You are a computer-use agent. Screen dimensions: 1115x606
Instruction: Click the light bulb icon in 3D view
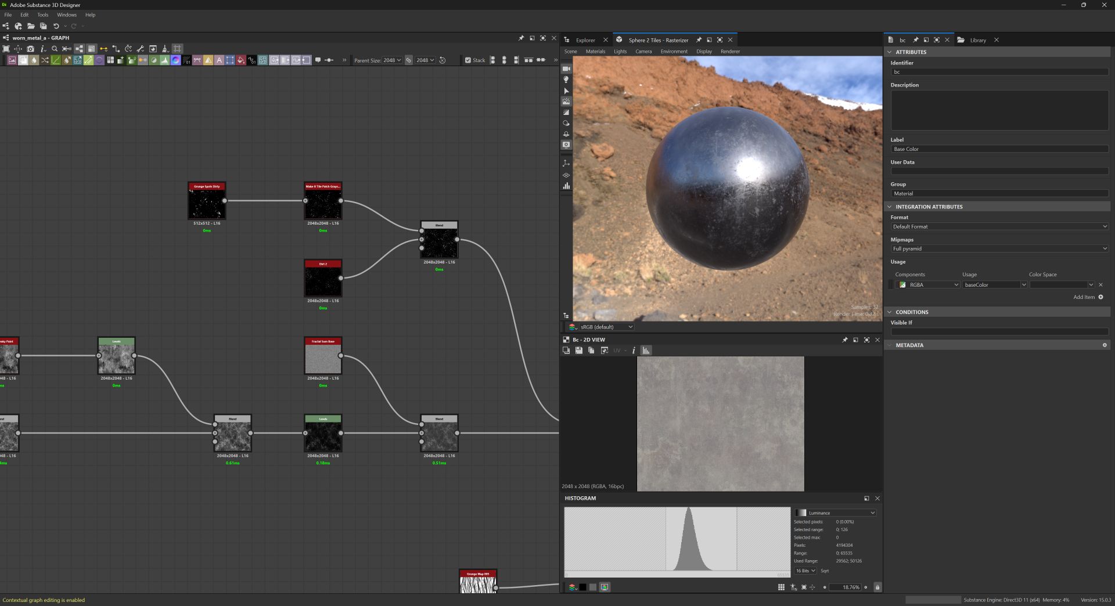(566, 80)
